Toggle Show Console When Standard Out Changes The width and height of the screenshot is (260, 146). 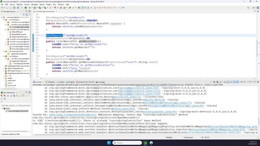click(x=234, y=82)
